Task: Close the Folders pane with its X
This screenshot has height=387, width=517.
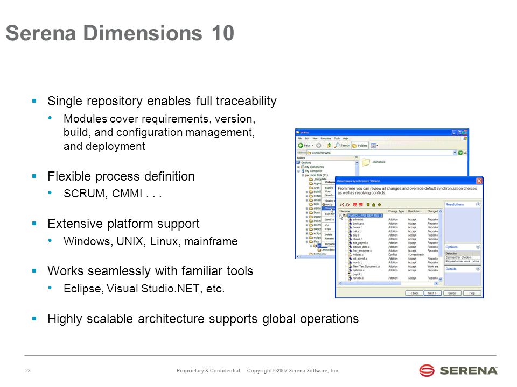Action: coord(357,157)
